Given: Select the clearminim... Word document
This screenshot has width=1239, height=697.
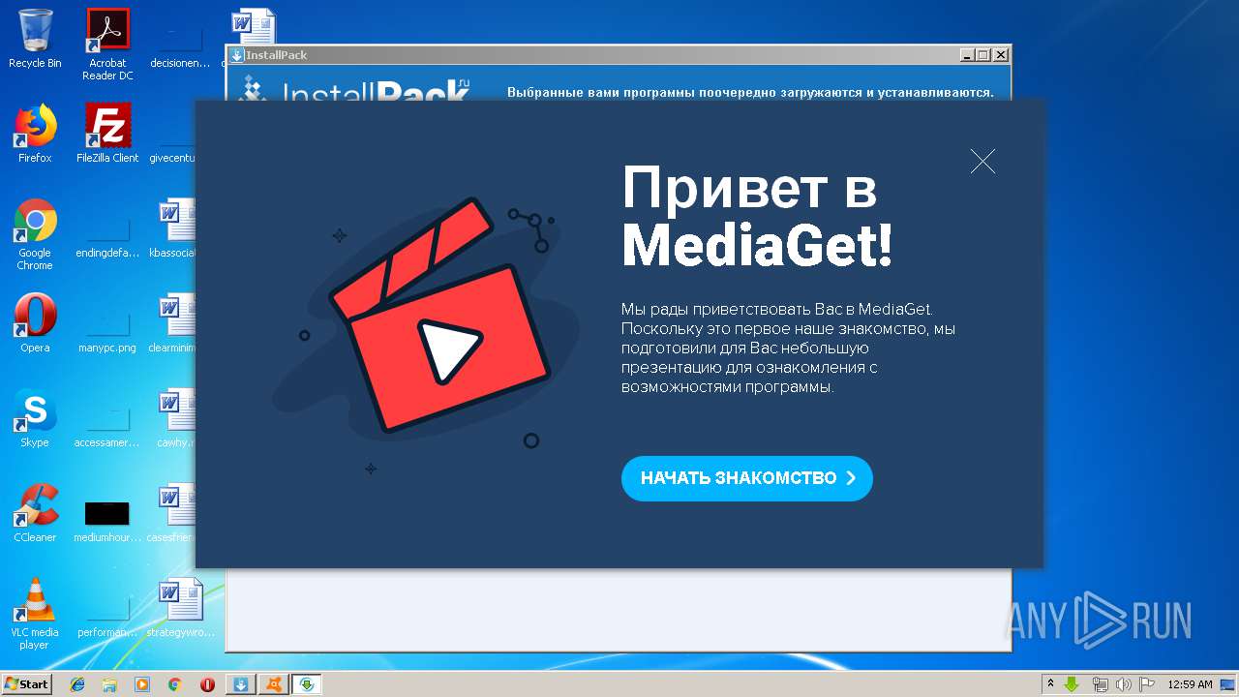Looking at the screenshot, I should pyautogui.click(x=173, y=323).
